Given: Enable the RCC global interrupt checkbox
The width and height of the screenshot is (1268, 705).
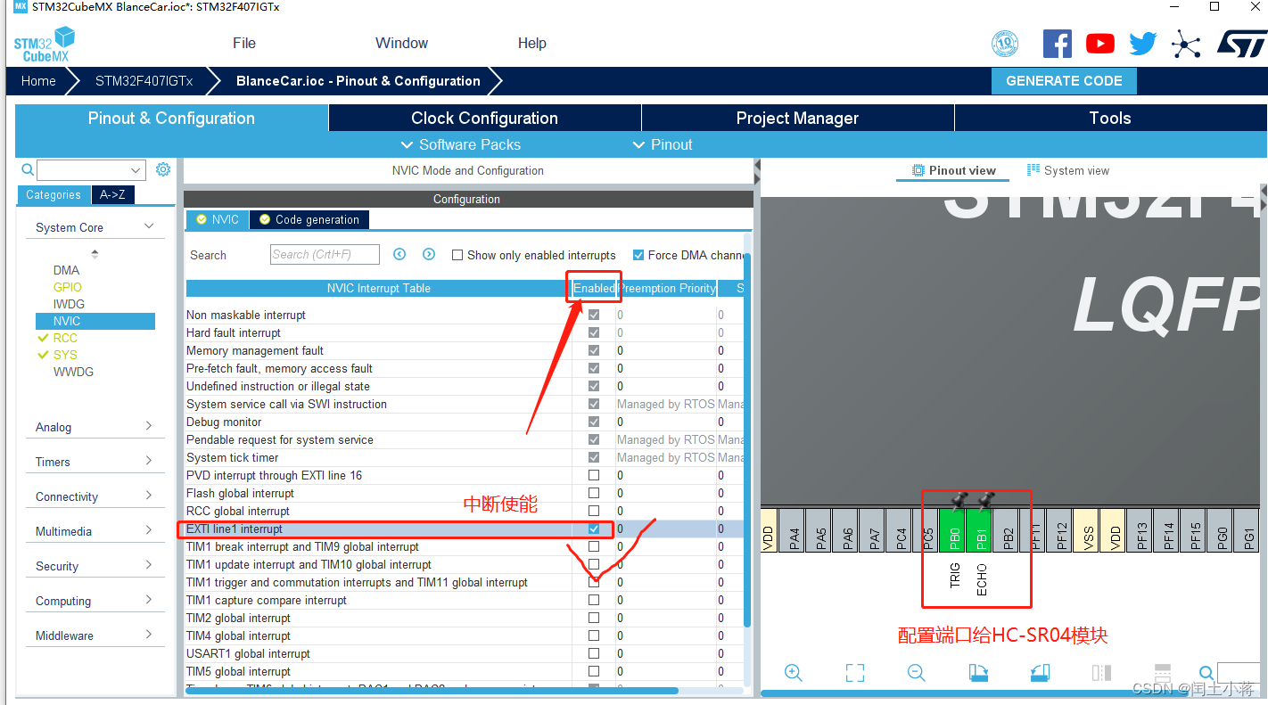Looking at the screenshot, I should [594, 511].
